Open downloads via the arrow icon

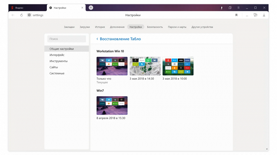264,15
